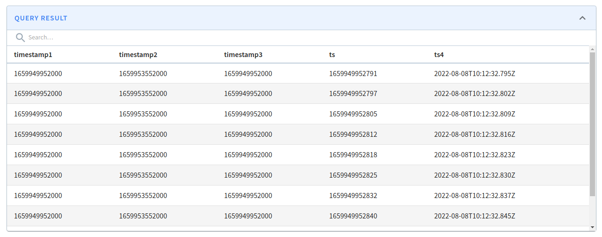Click the search magnifier icon
This screenshot has width=602, height=237.
(20, 38)
